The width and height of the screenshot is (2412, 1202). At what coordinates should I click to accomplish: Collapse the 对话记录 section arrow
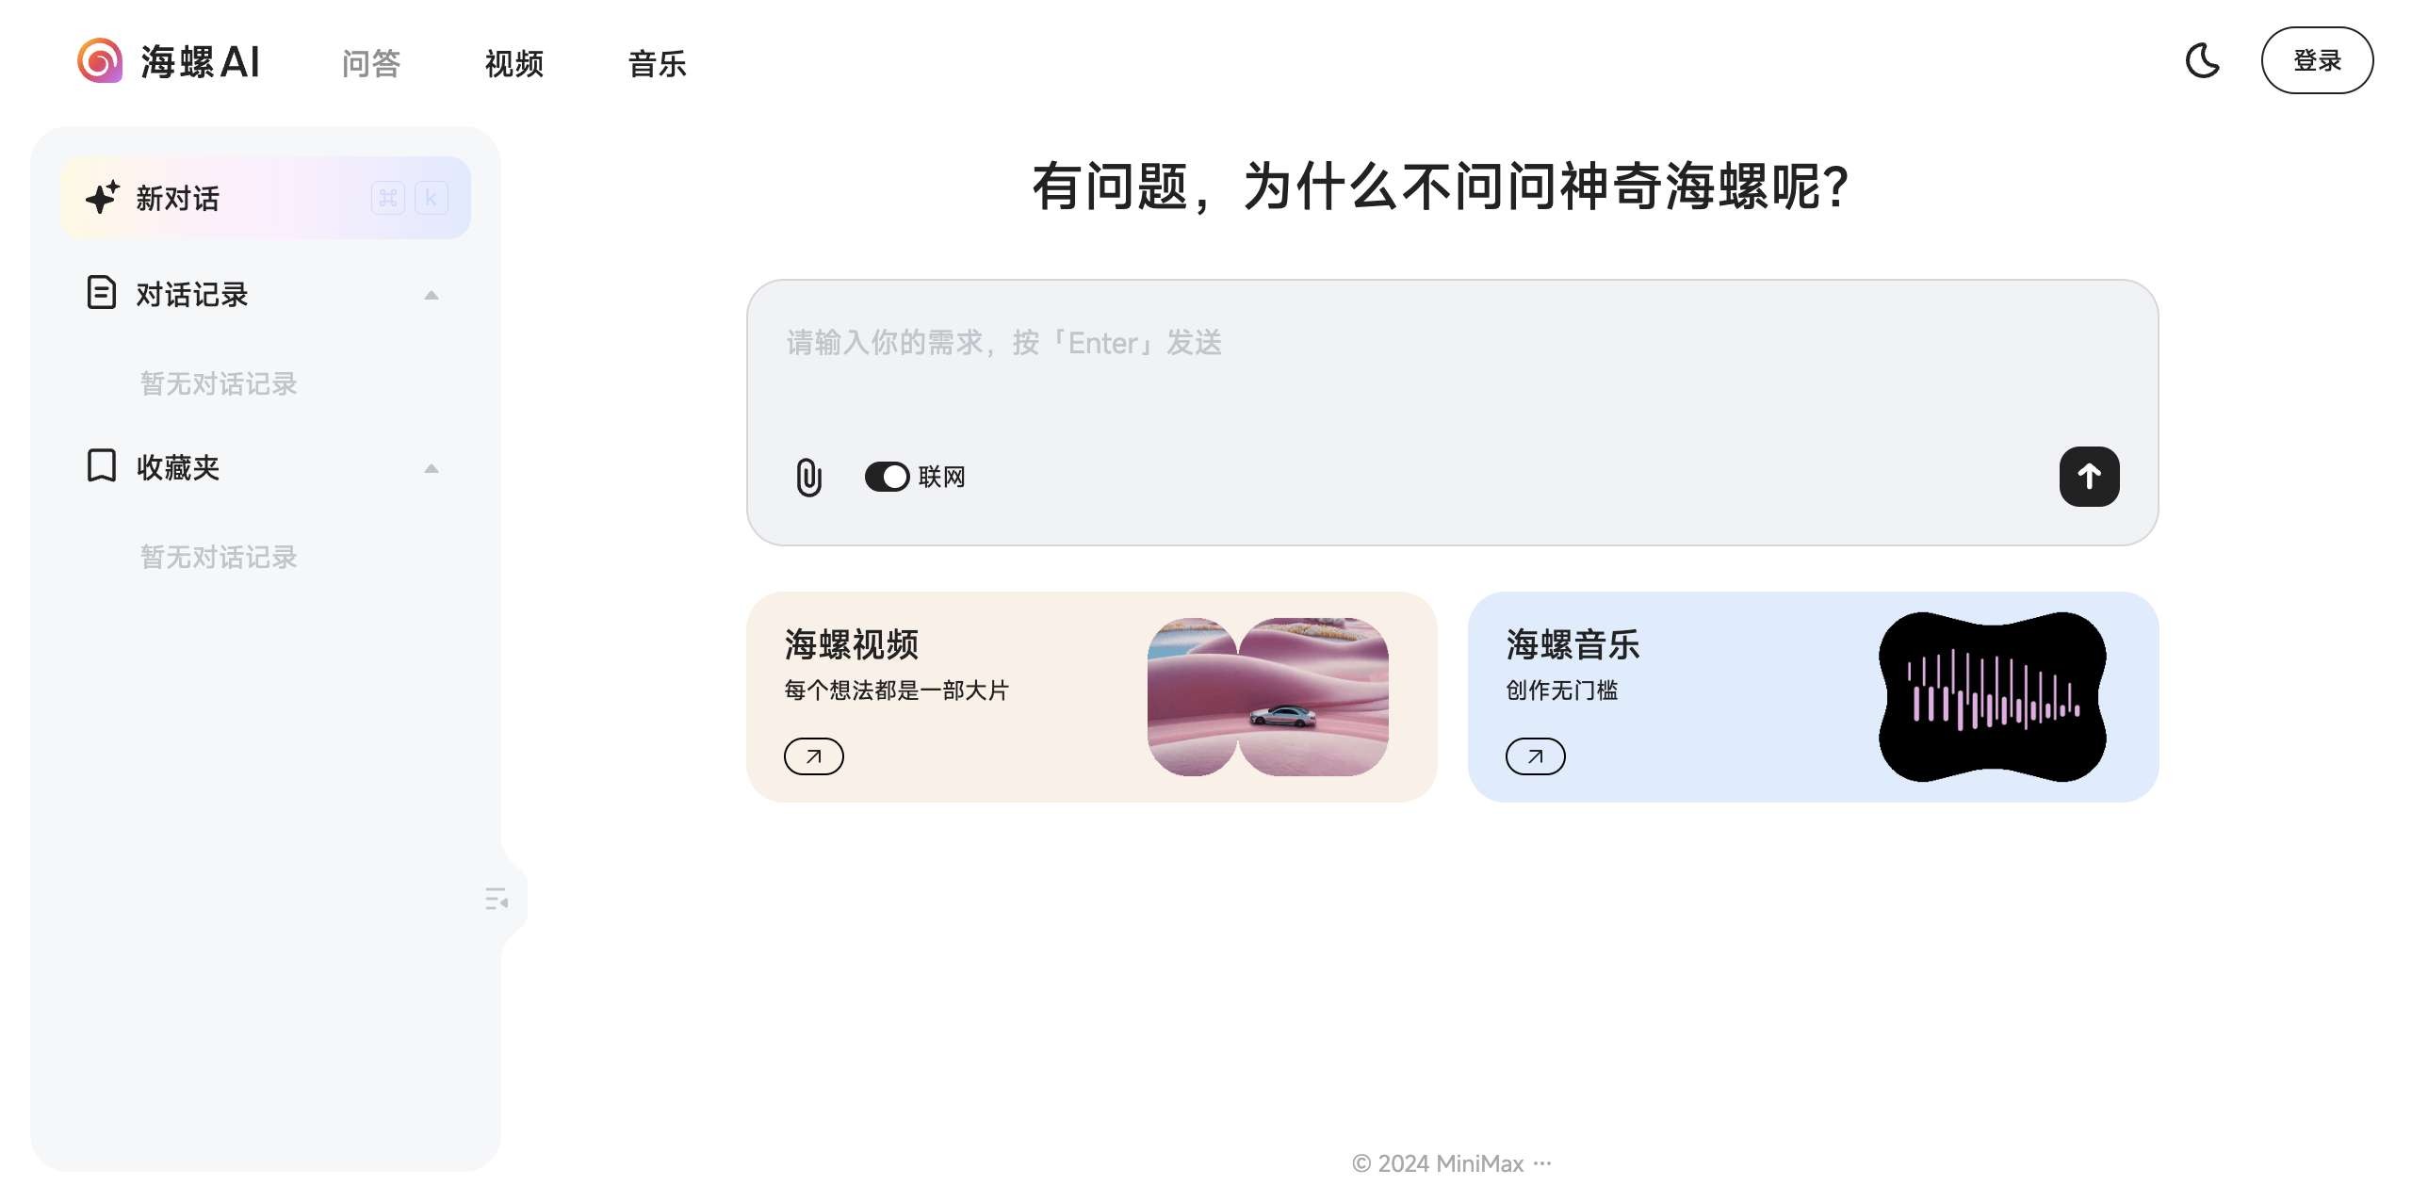pyautogui.click(x=432, y=295)
